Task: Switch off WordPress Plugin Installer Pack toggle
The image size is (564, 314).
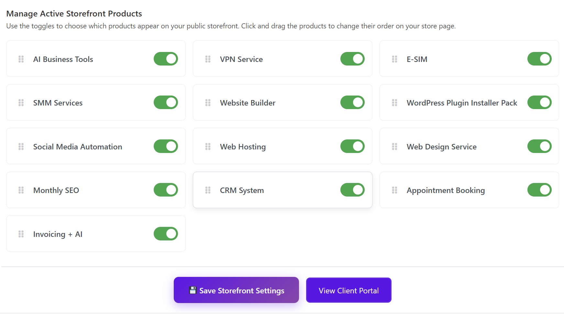Action: click(539, 102)
